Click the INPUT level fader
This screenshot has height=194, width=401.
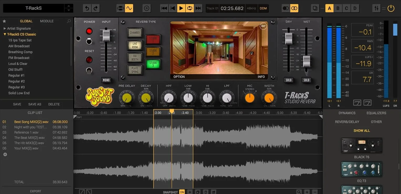tap(106, 35)
